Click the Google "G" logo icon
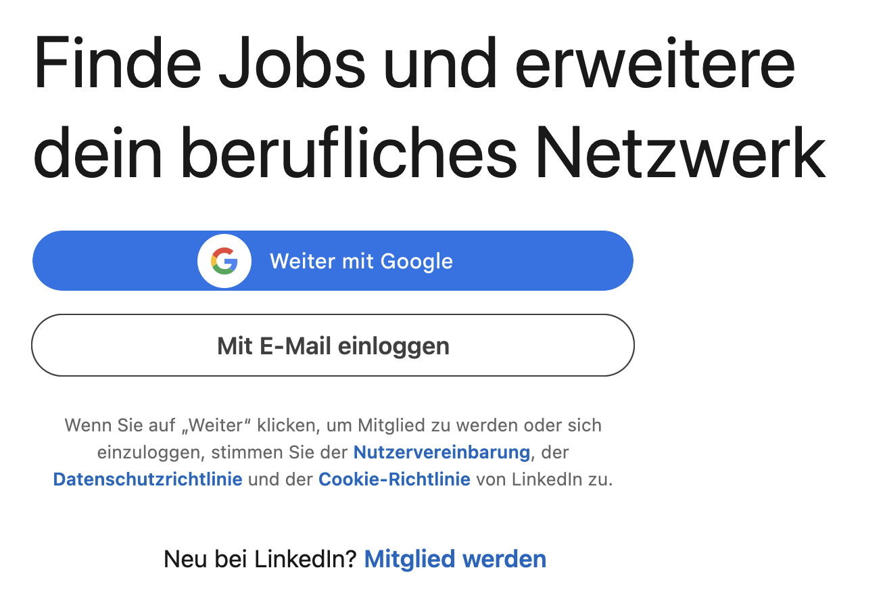 224,261
